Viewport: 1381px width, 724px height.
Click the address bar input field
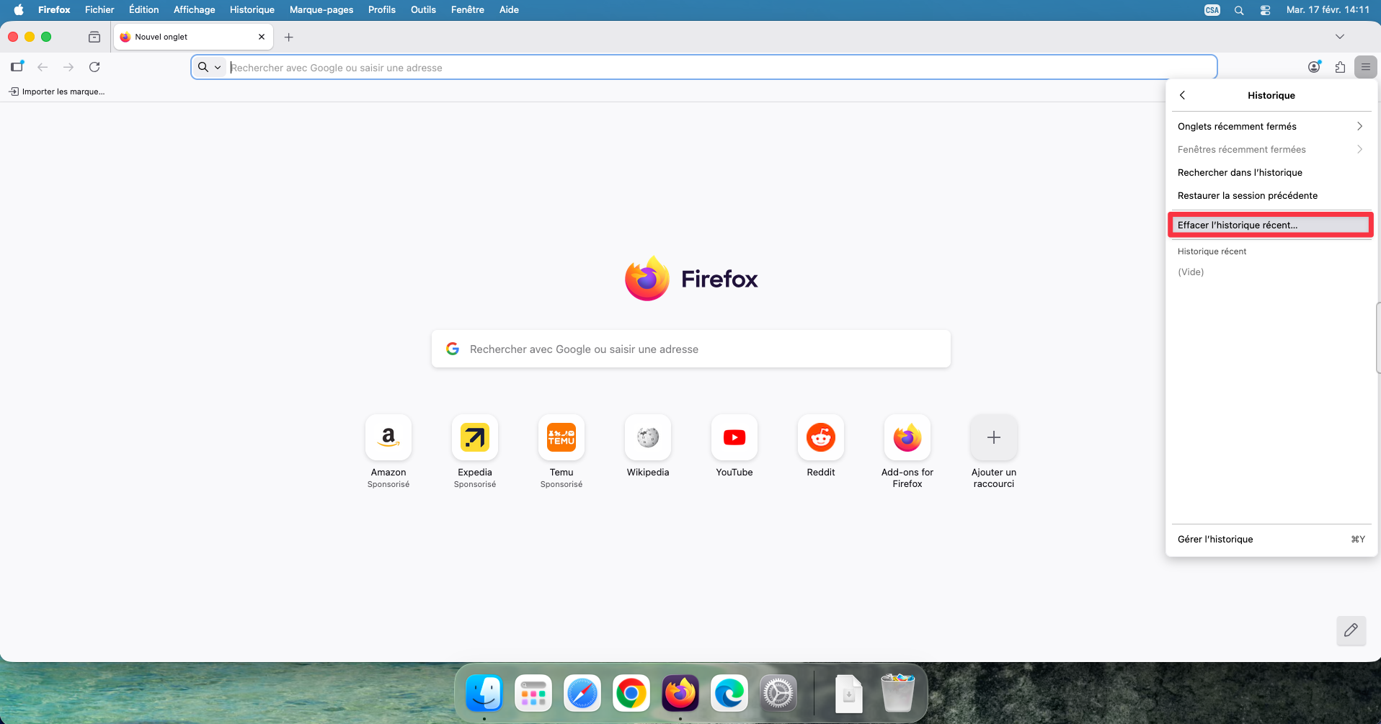pyautogui.click(x=704, y=67)
